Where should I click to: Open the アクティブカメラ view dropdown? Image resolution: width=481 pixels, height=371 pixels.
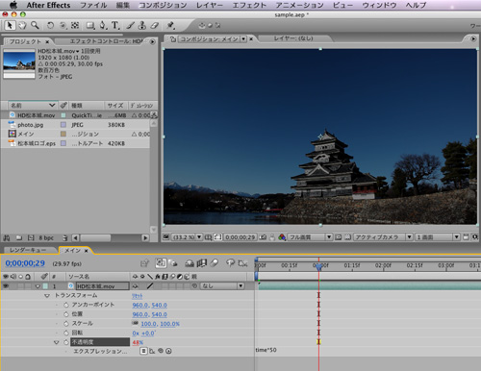383,237
